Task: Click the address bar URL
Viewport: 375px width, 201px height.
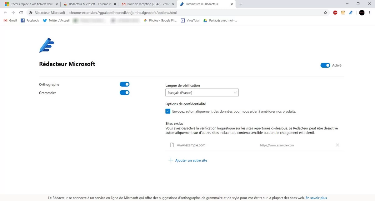Action: tap(123, 13)
